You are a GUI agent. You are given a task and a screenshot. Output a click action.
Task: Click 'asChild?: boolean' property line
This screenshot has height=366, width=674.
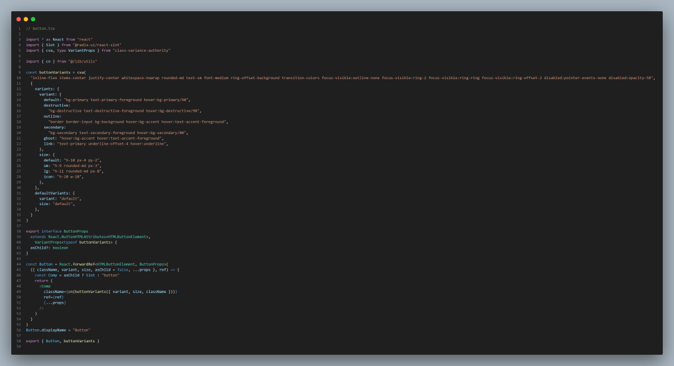(49, 248)
